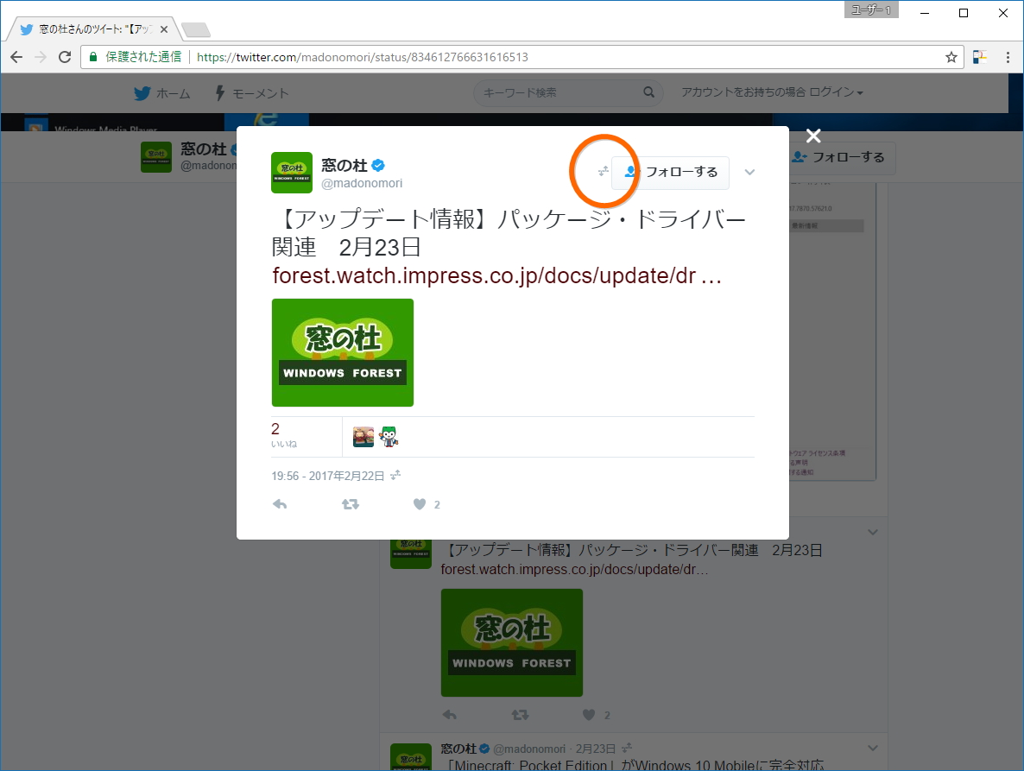Viewport: 1024px width, 771px height.
Task: Toggle follow state via フォローする in the modal
Action: click(680, 173)
